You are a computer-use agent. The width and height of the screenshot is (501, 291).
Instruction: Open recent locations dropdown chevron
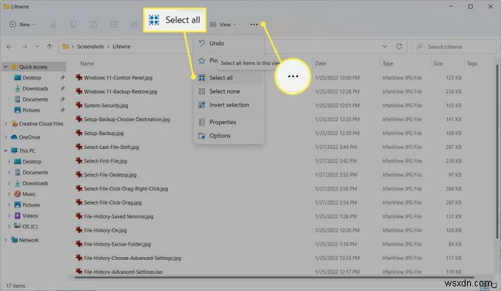[38, 47]
